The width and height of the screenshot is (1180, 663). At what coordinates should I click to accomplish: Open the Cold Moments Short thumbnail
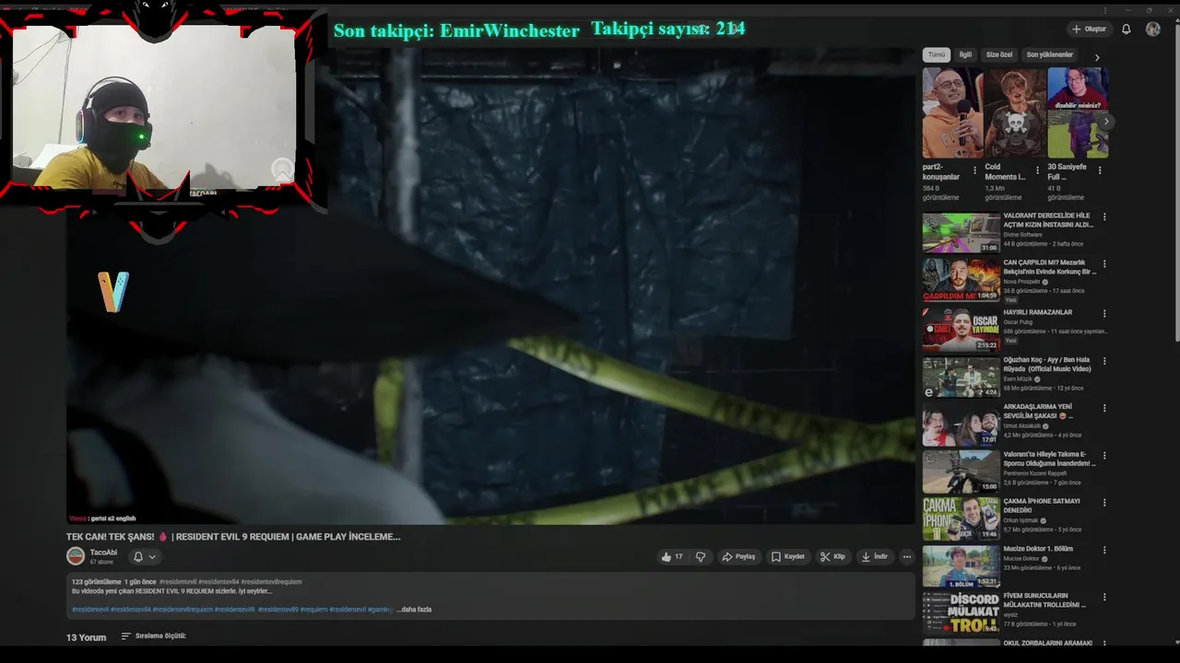(x=1015, y=112)
